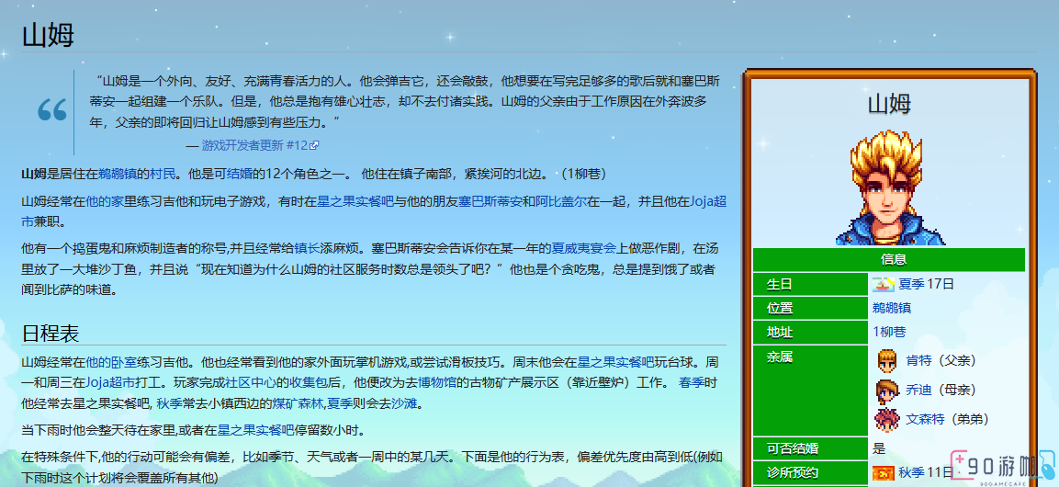
Task: Open 星之果实餐吧 link before 玩台球
Action: click(x=616, y=362)
